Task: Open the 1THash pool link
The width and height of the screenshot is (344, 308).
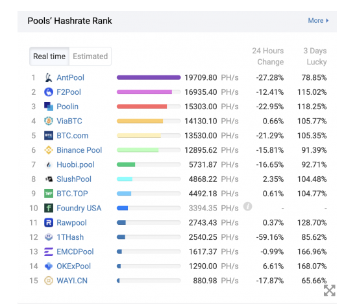Action: coord(70,237)
